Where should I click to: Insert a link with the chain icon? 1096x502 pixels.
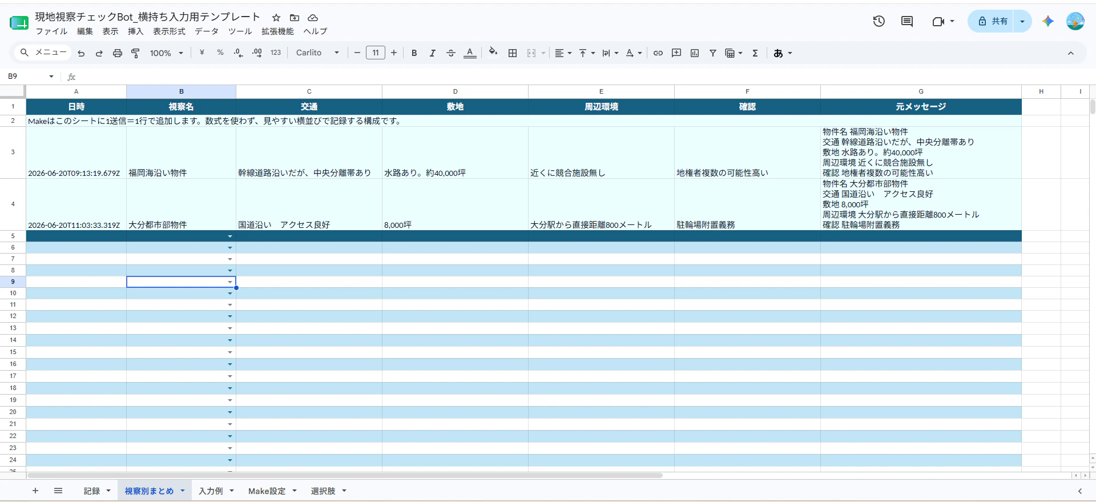658,53
